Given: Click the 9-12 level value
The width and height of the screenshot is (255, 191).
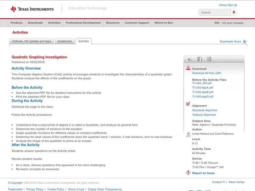Looking at the screenshot, I should coord(195,144).
